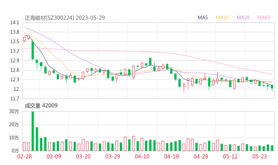Click the 14.1 price axis label

[x=15, y=22]
